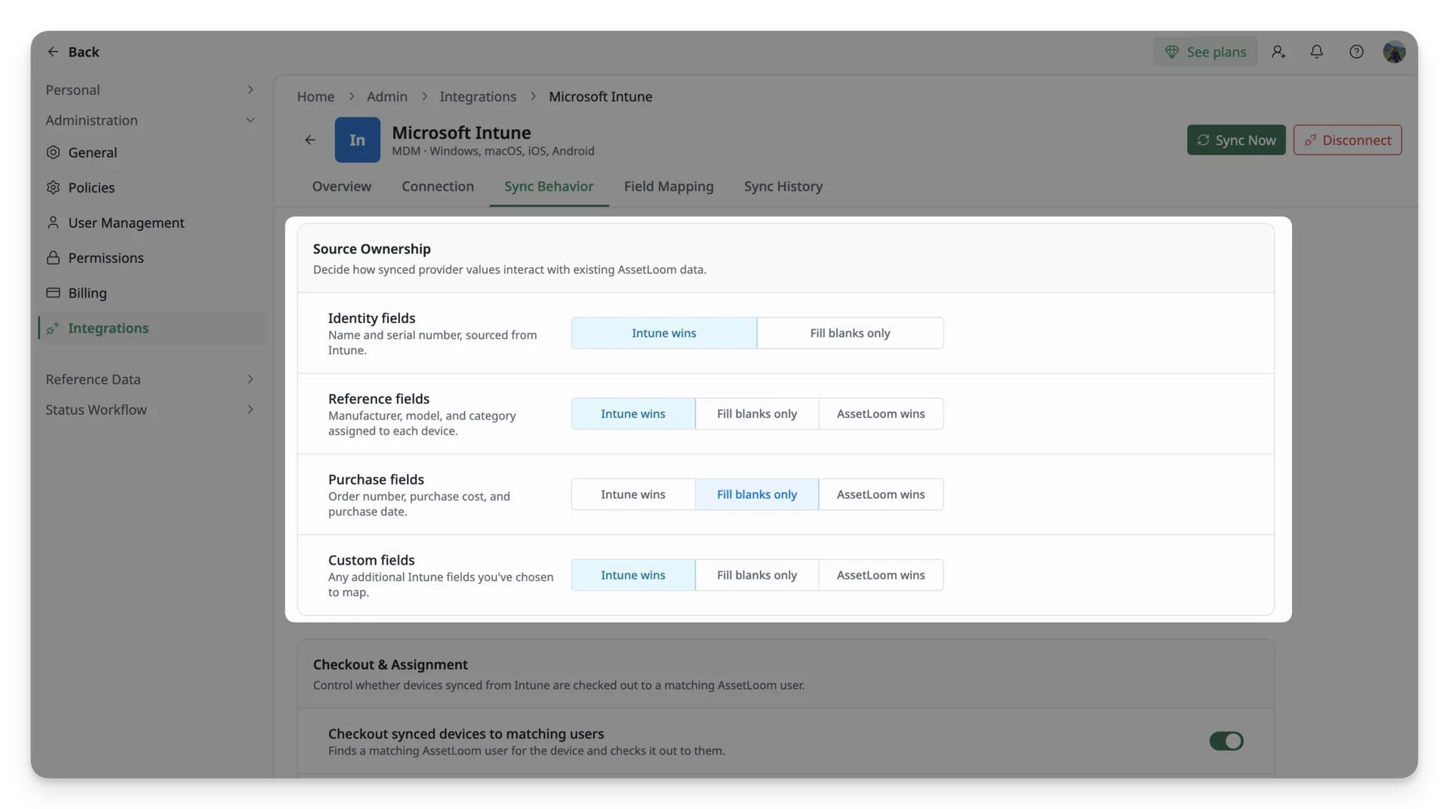Click the General settings icon in sidebar
This screenshot has width=1449, height=809.
click(53, 152)
